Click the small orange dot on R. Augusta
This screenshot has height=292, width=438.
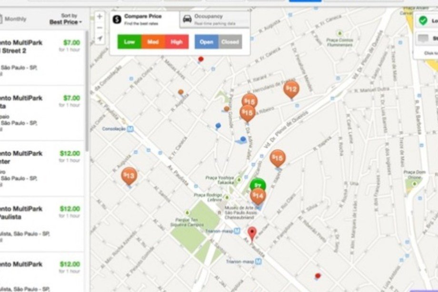(x=181, y=92)
